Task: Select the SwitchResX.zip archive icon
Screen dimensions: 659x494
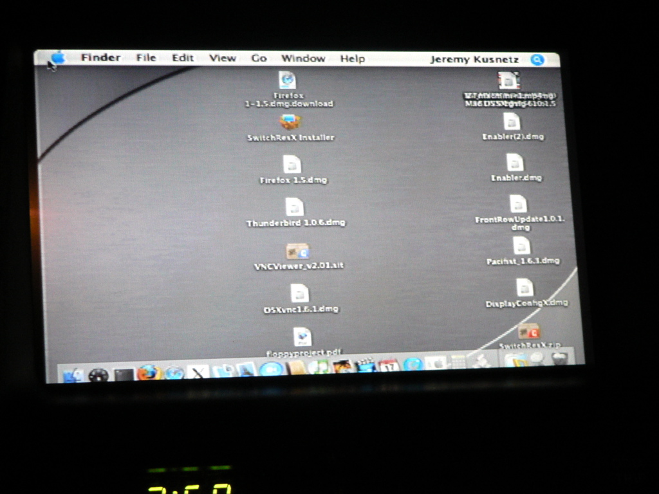Action: pos(529,332)
